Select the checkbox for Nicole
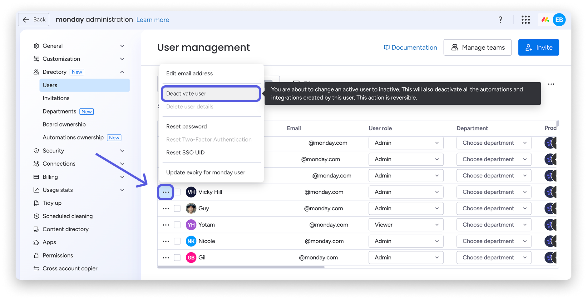This screenshot has height=300, width=587. coord(177,241)
